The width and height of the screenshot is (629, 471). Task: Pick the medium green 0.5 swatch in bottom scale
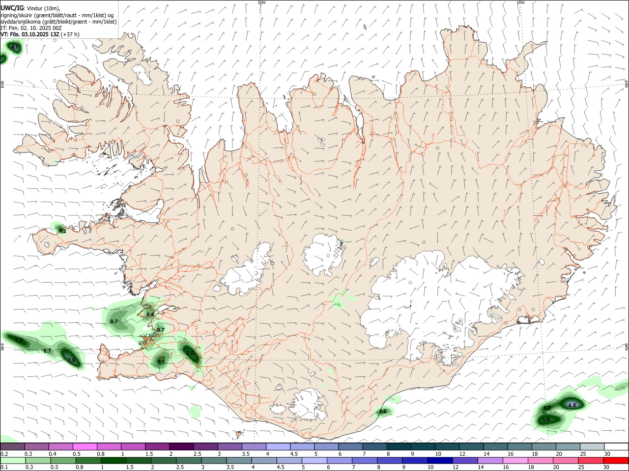click(x=63, y=460)
